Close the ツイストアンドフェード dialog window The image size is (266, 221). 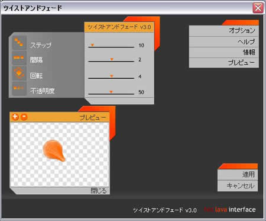[x=258, y=8]
